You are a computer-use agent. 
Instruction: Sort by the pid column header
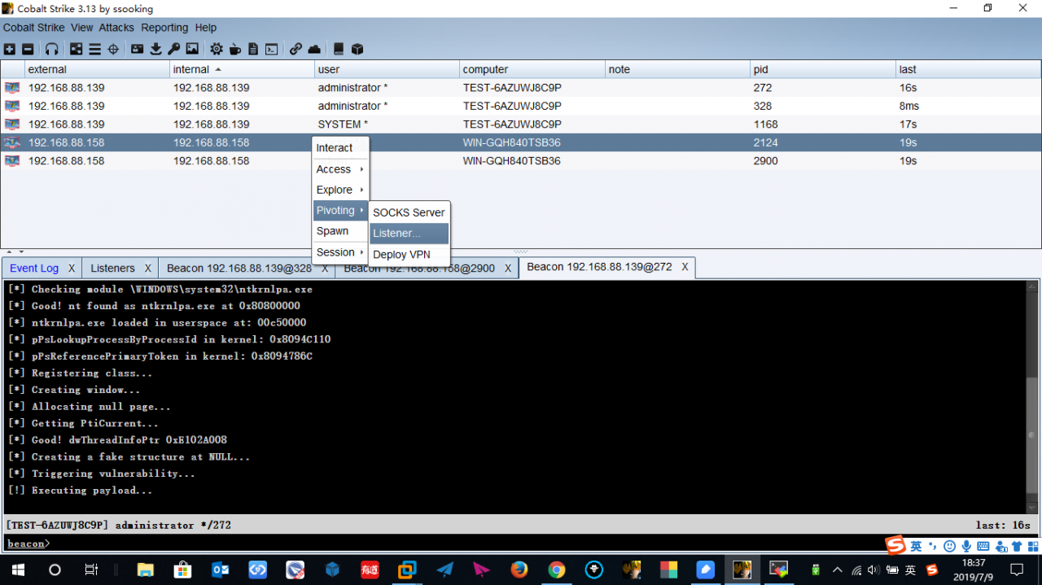point(822,69)
